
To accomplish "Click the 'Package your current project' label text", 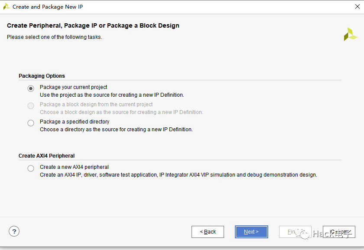I will [73, 87].
